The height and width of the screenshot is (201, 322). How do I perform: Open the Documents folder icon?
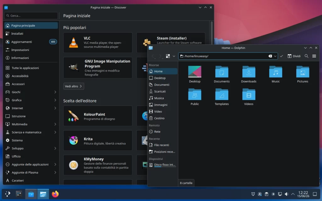coord(222,72)
